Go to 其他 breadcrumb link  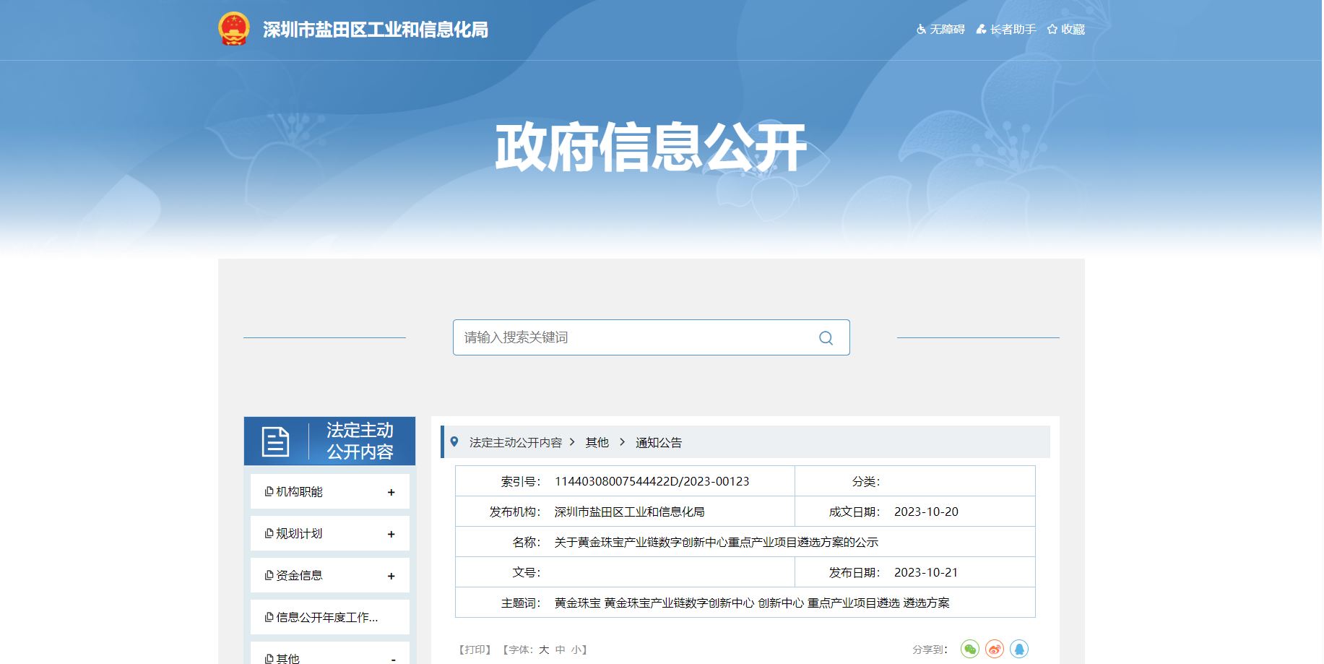tap(597, 442)
